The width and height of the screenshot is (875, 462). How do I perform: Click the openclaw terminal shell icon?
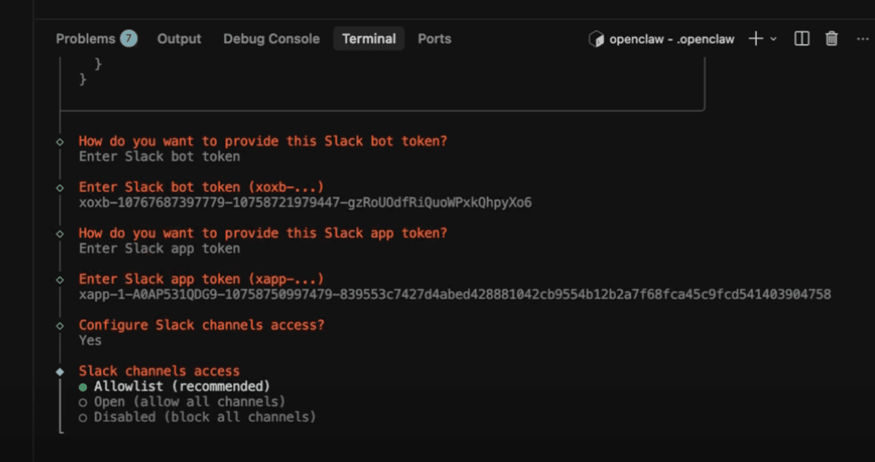596,39
